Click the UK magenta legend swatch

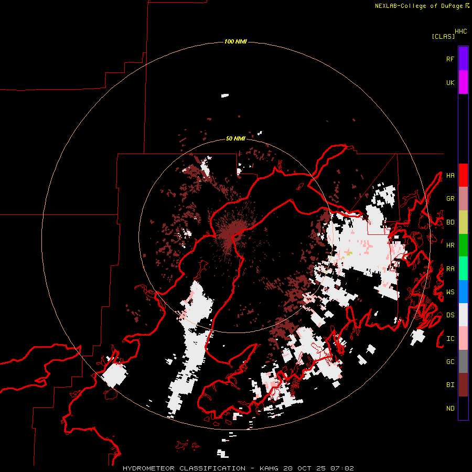pos(463,82)
